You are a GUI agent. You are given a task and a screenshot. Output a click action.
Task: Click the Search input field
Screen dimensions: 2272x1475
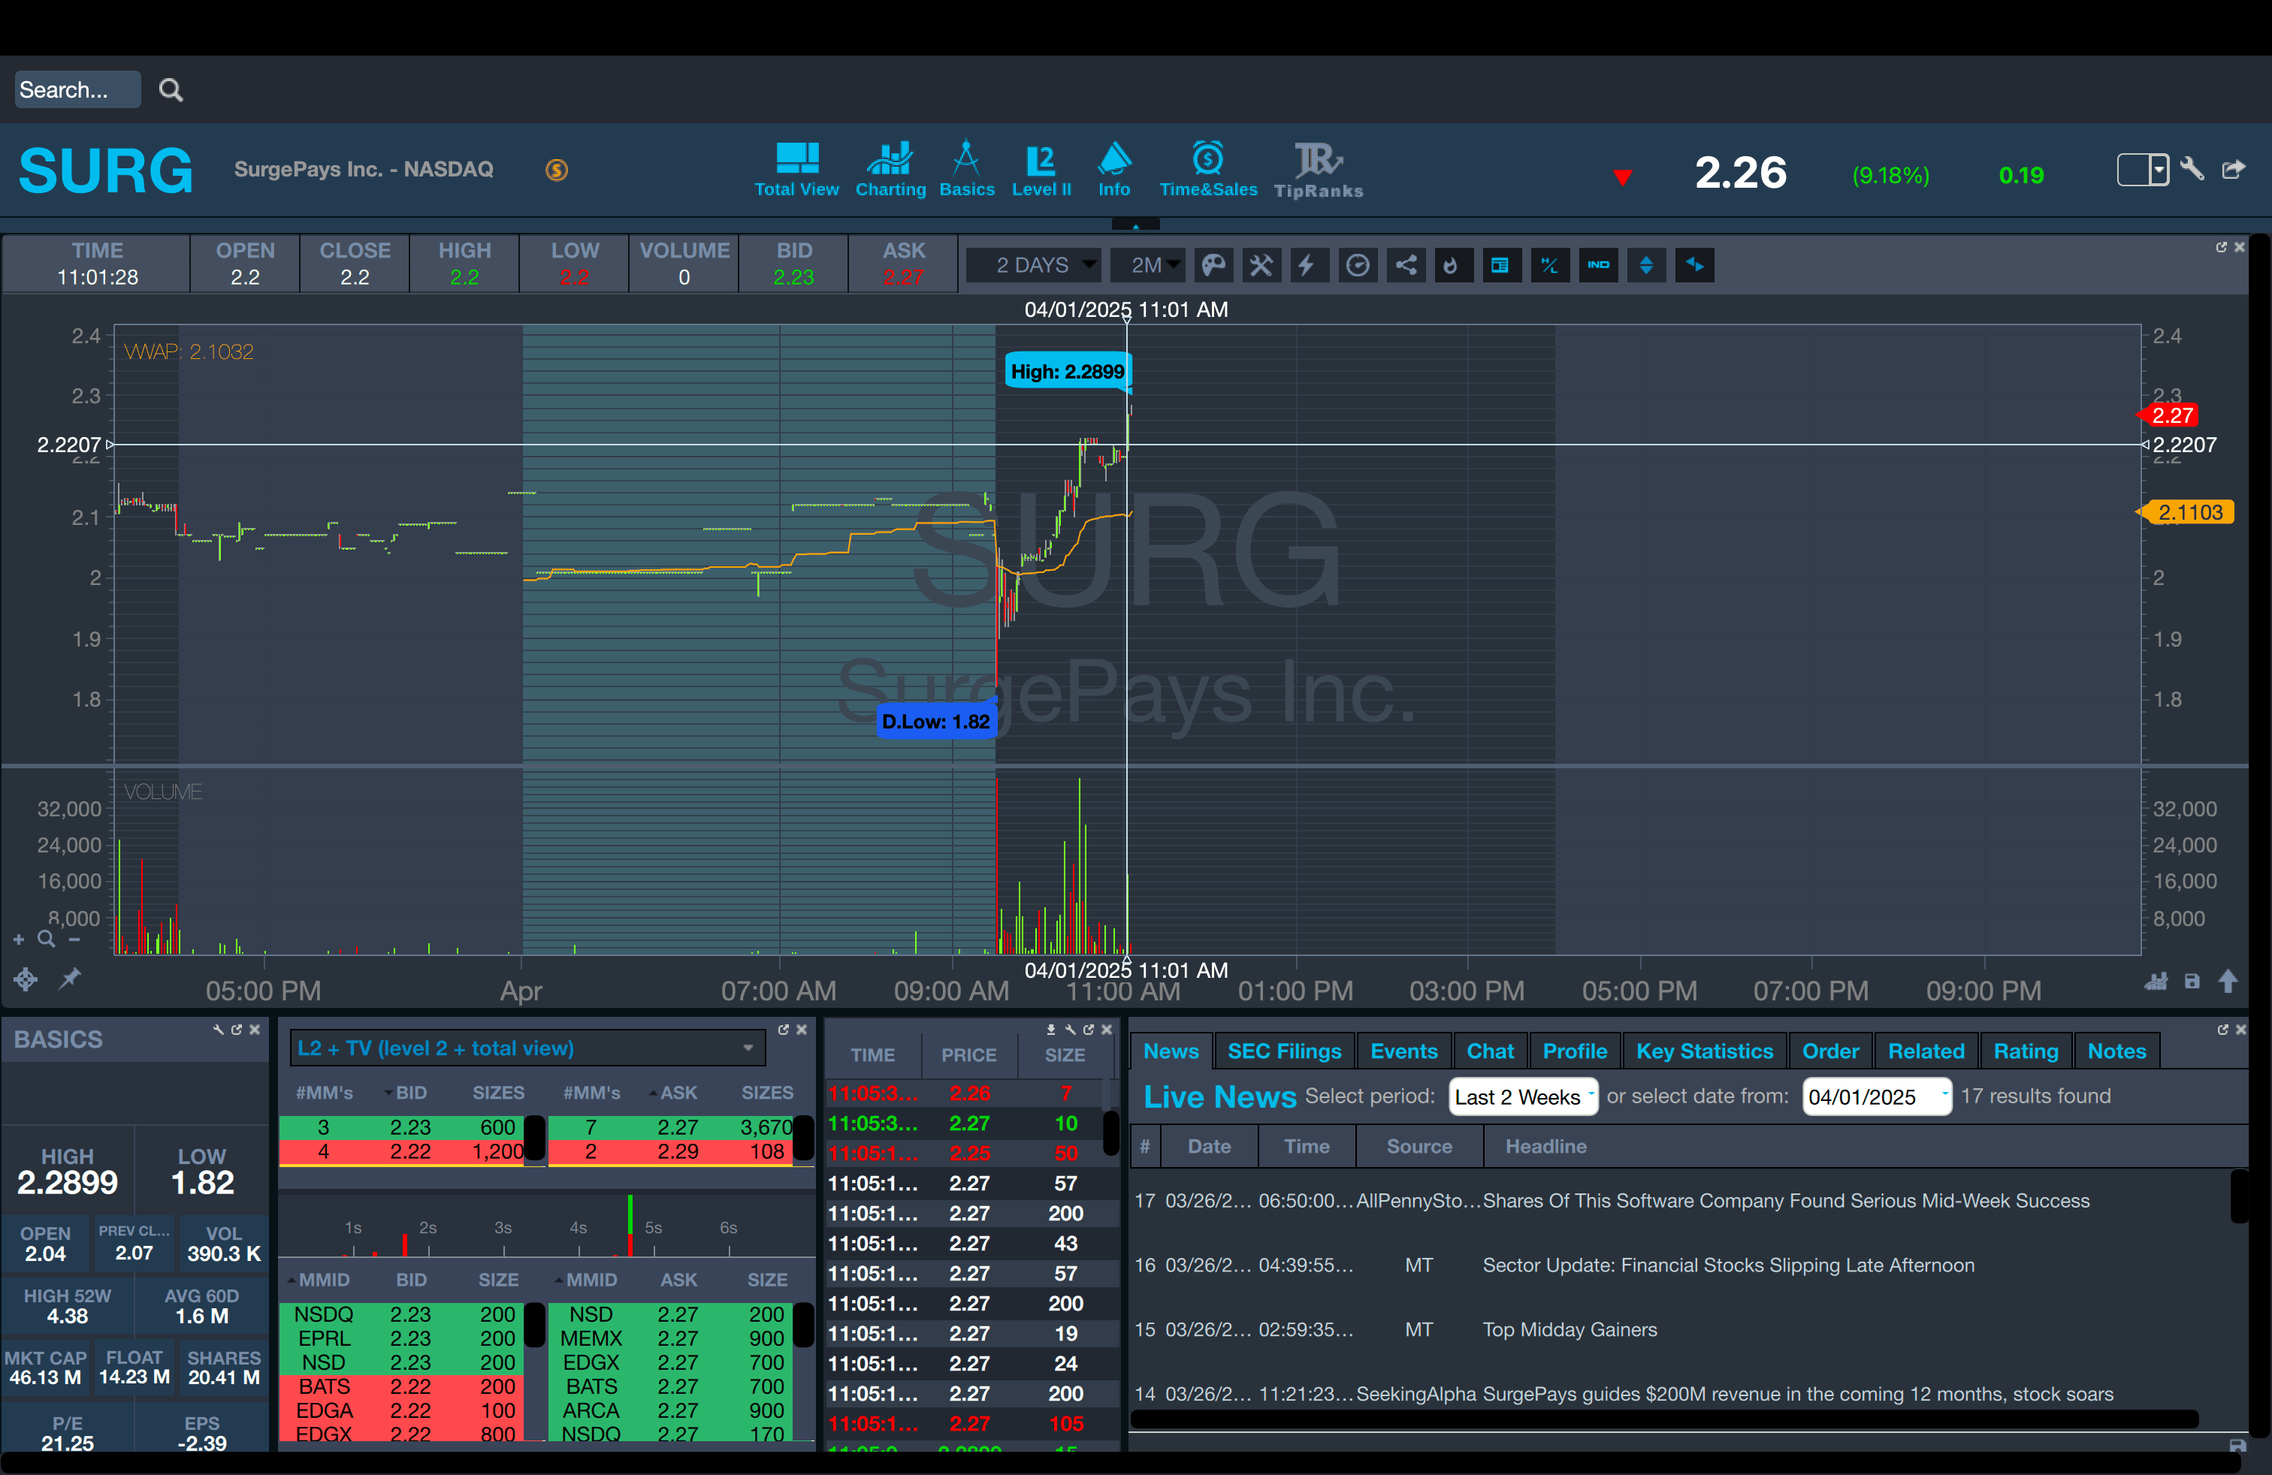point(77,89)
